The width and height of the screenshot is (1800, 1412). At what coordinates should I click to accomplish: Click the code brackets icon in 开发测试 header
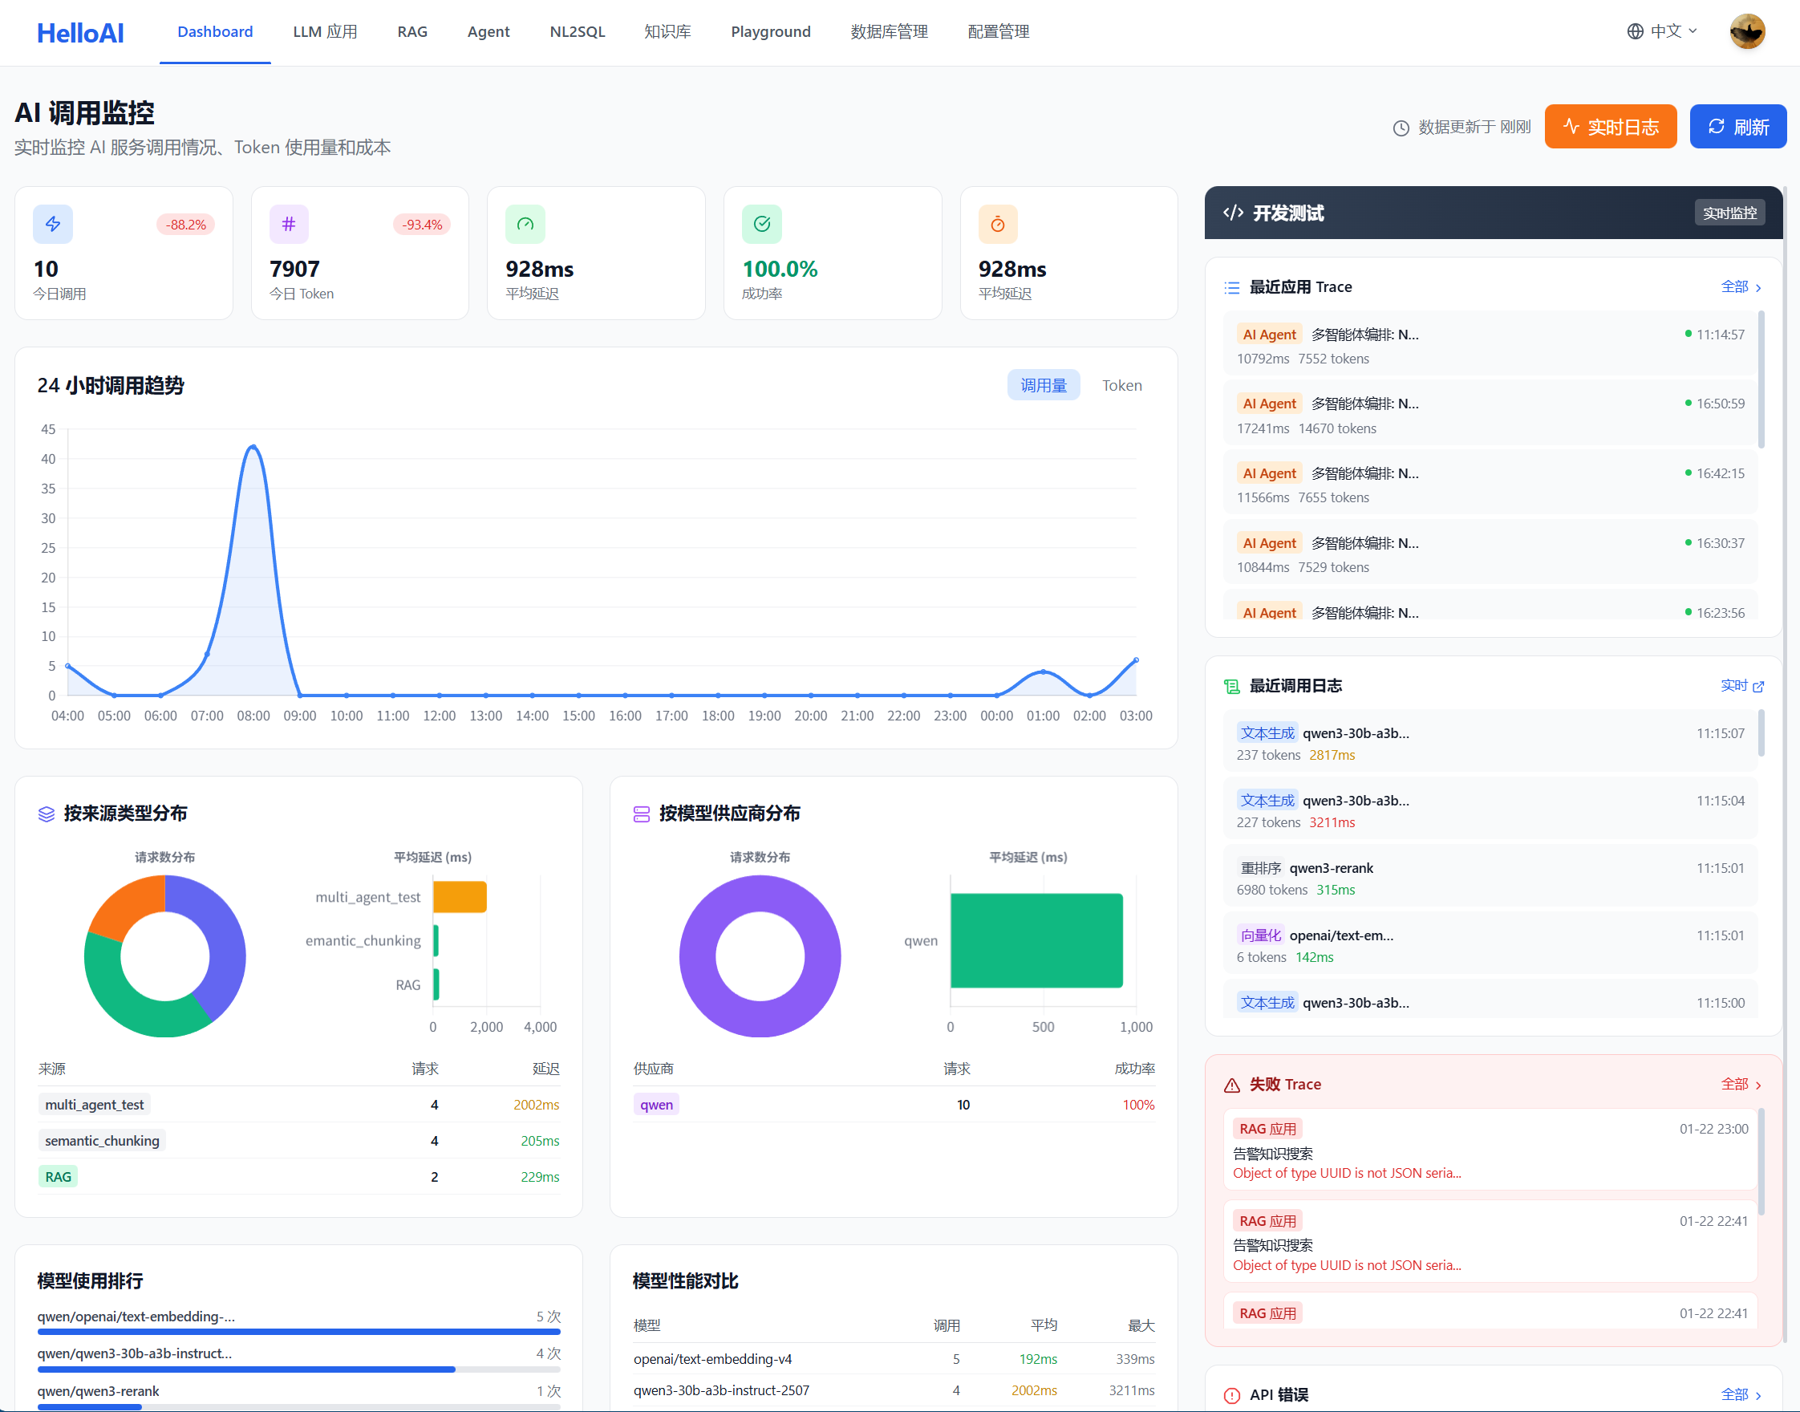click(1233, 213)
